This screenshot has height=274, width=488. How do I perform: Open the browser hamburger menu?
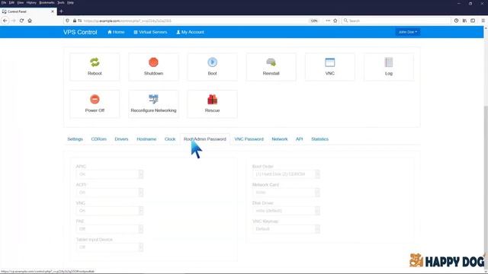pyautogui.click(x=483, y=21)
